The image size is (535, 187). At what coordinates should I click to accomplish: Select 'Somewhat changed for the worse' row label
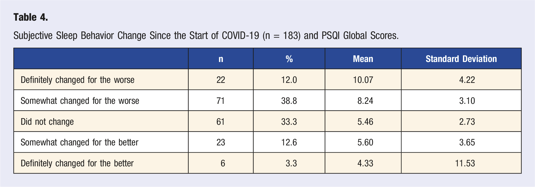click(x=80, y=101)
